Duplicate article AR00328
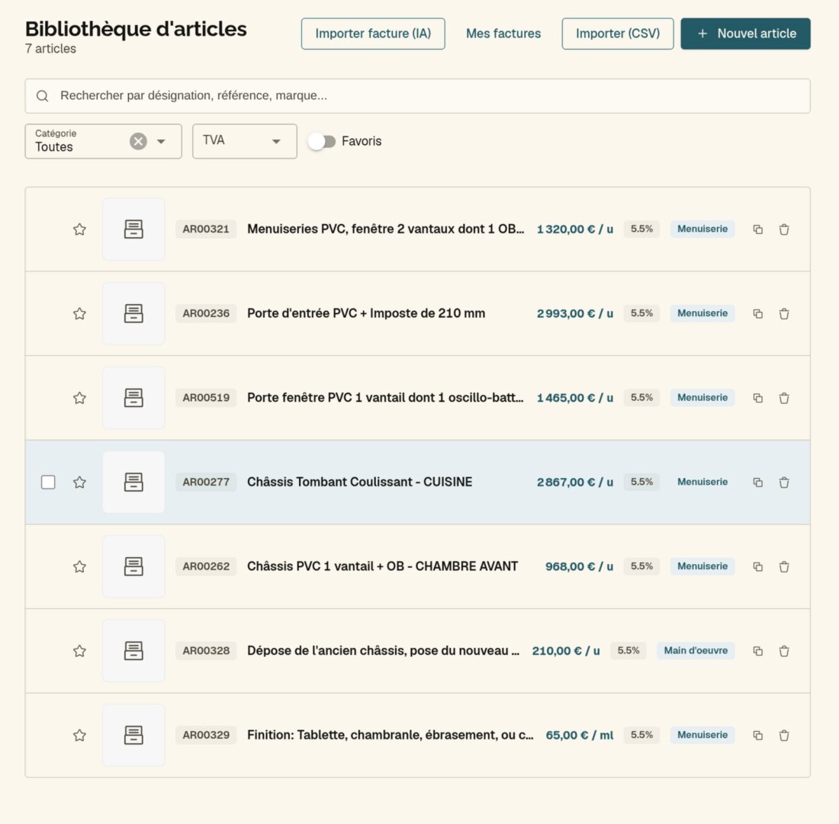This screenshot has width=839, height=824. 757,651
